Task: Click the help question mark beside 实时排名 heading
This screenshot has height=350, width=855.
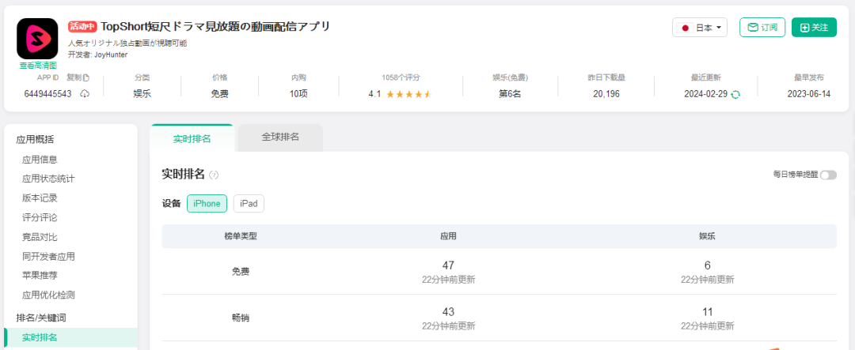Action: [x=214, y=175]
